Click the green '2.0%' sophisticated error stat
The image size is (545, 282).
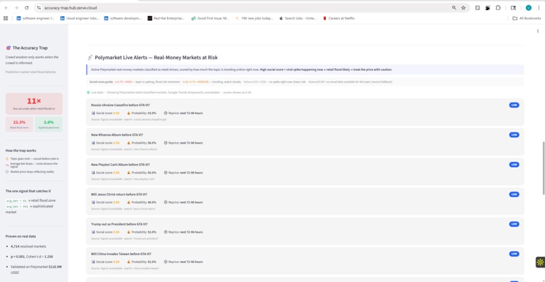pos(49,122)
